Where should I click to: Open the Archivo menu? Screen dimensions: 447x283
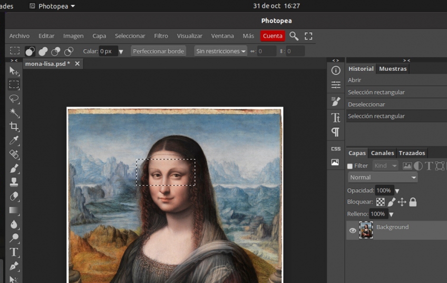click(x=20, y=36)
